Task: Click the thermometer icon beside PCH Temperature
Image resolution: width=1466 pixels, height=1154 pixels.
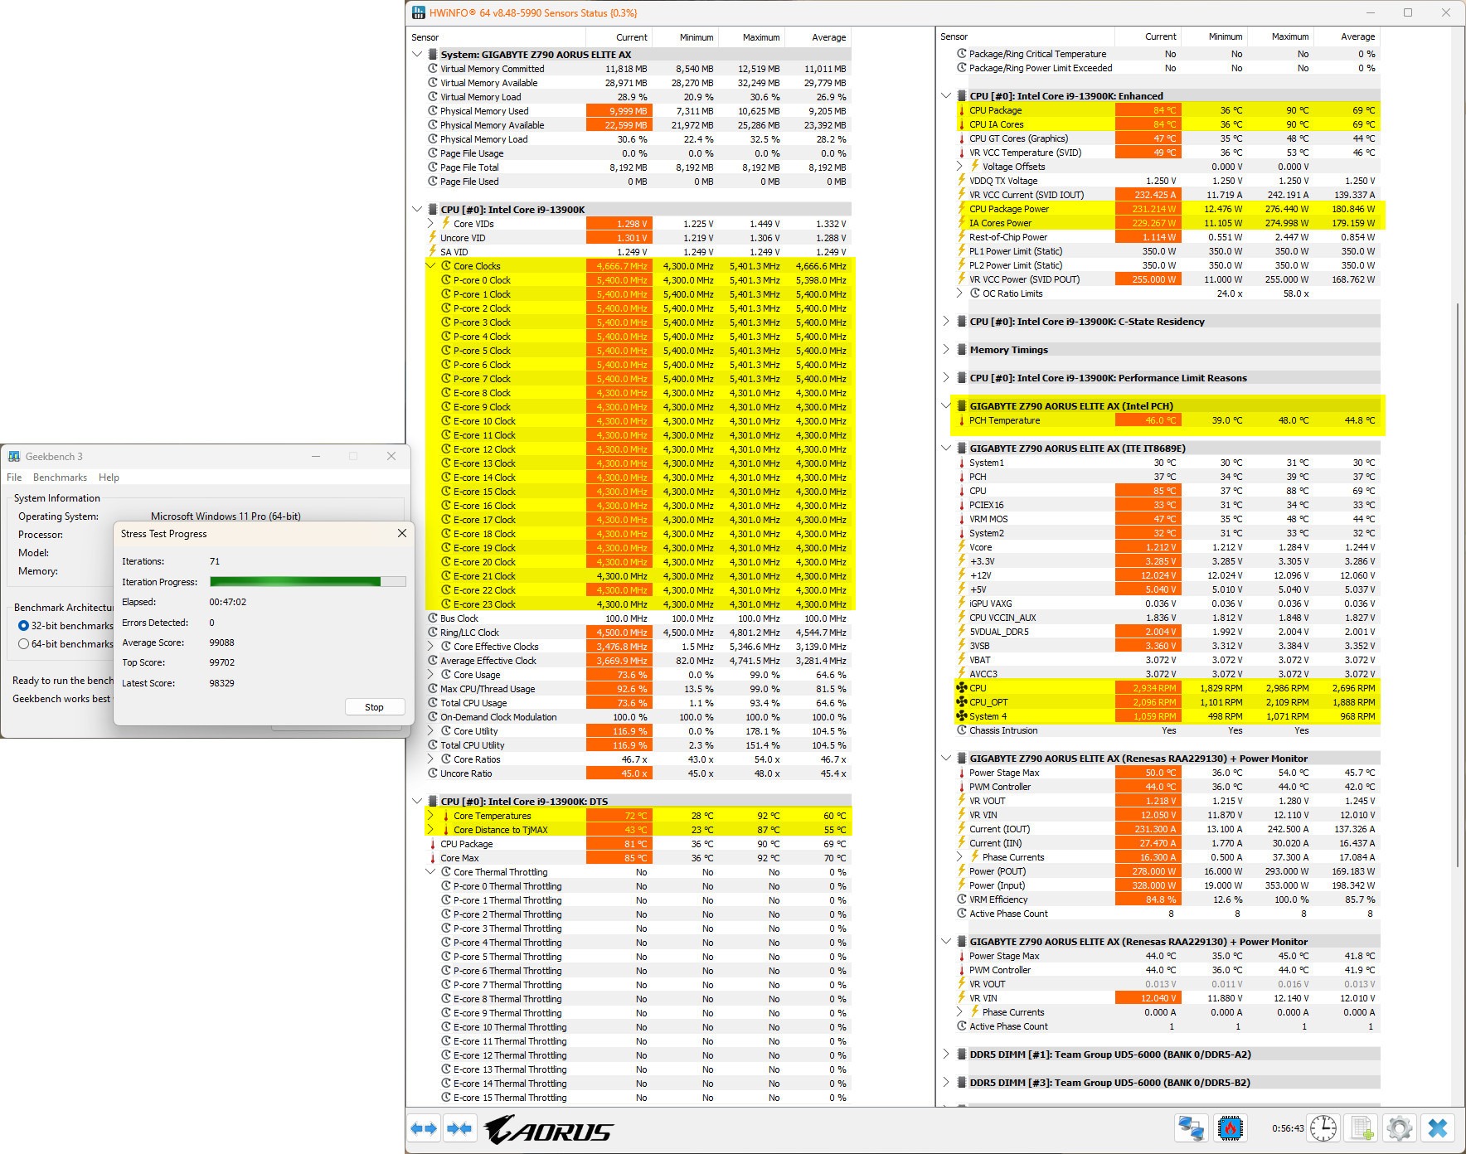Action: click(x=962, y=420)
